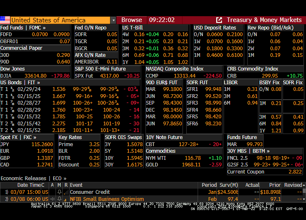Click the FDFD fed funds row
This screenshot has height=220, width=306.
[x=35, y=34]
